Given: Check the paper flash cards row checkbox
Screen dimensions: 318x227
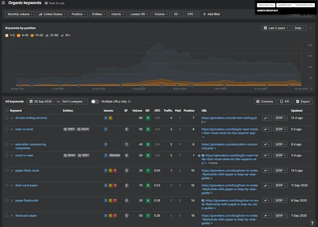Looking at the screenshot, I should click(7, 171).
